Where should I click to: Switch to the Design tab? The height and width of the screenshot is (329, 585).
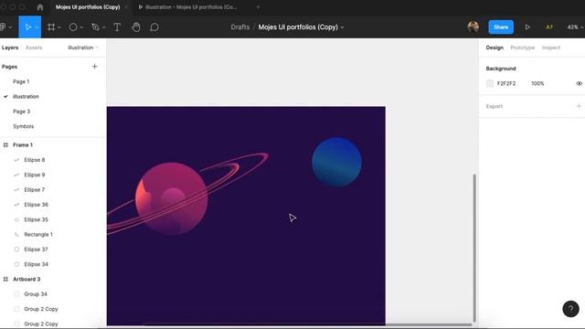495,48
